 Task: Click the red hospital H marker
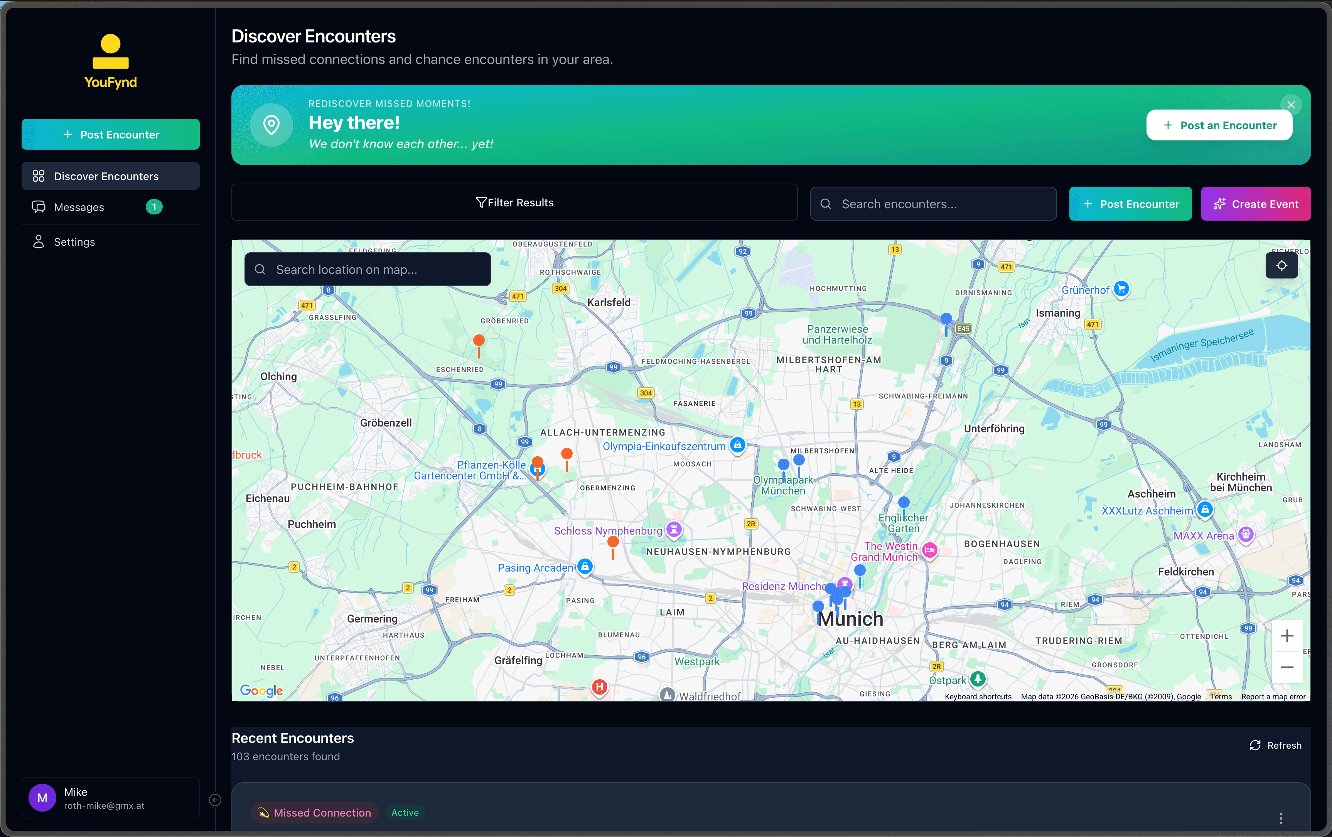click(x=600, y=687)
